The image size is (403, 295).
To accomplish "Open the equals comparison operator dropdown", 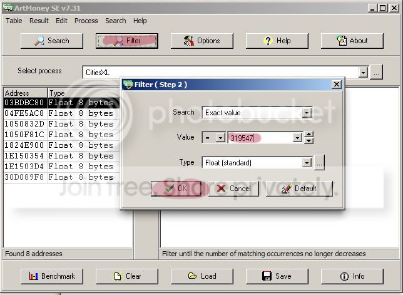I will [220, 138].
